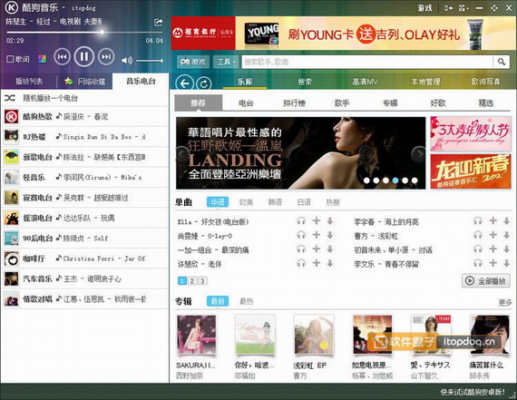Select the 情歌对唱 station

point(85,299)
